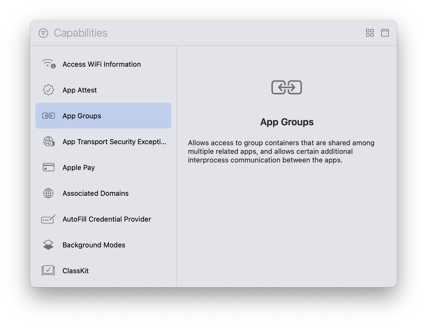427x327 pixels.
Task: Select the Apple Pay capability
Action: 103,167
